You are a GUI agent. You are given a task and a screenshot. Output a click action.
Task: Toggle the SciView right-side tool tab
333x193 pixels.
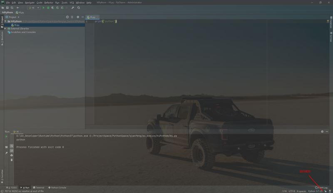[x=331, y=37]
